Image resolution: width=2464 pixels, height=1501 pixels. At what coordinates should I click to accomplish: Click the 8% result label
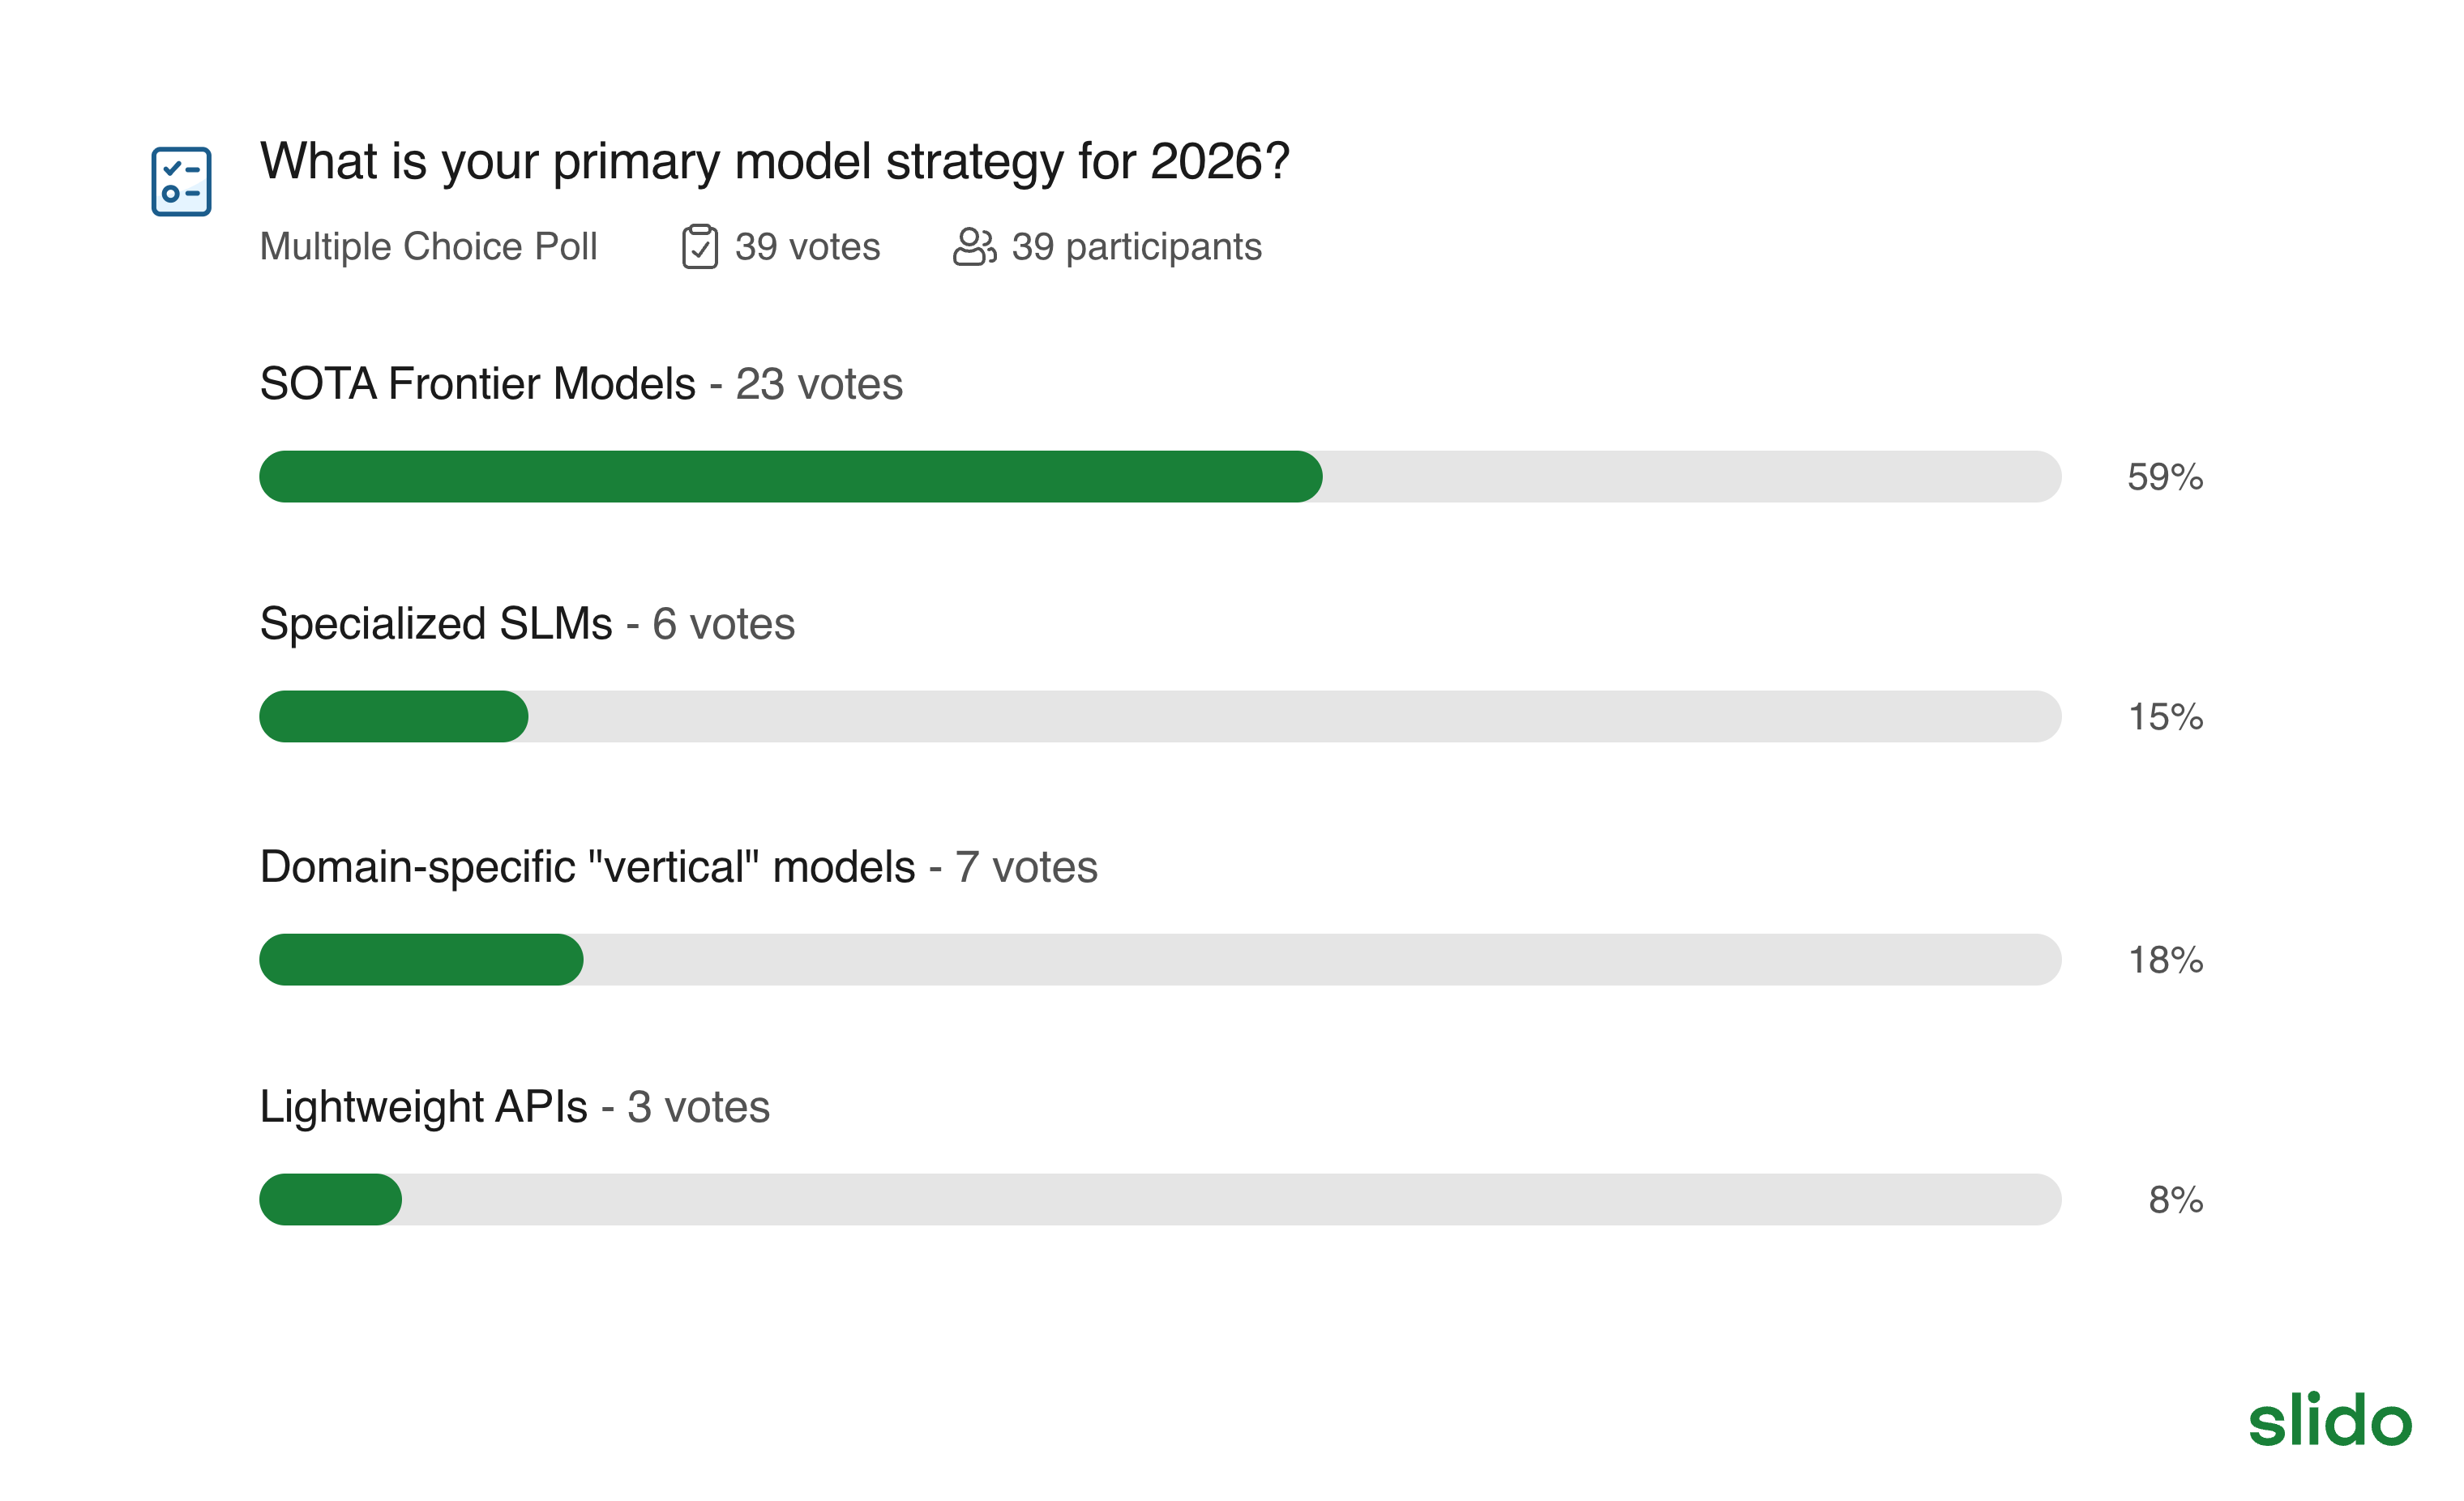click(x=2175, y=1200)
